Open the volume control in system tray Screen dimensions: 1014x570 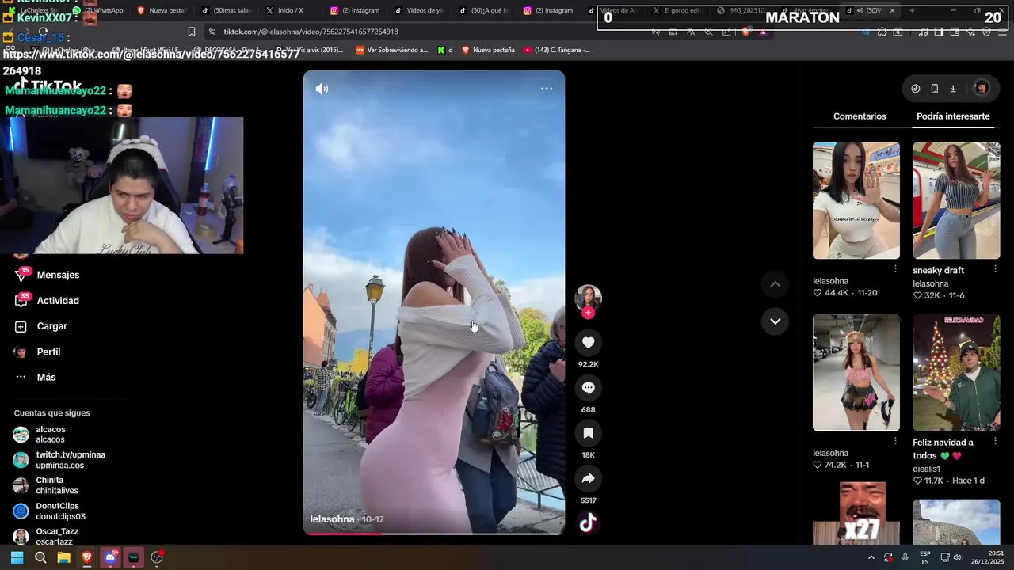tap(957, 557)
